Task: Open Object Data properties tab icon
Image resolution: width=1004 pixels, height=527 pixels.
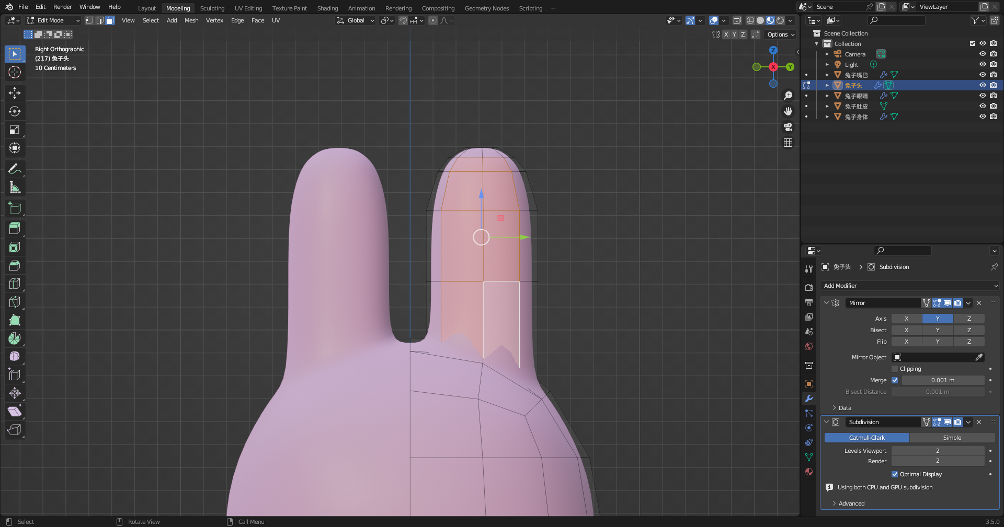Action: [809, 457]
